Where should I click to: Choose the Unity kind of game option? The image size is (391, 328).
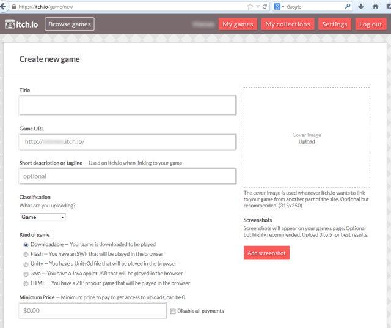[25, 264]
